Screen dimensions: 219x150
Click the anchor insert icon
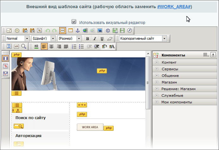point(78,31)
